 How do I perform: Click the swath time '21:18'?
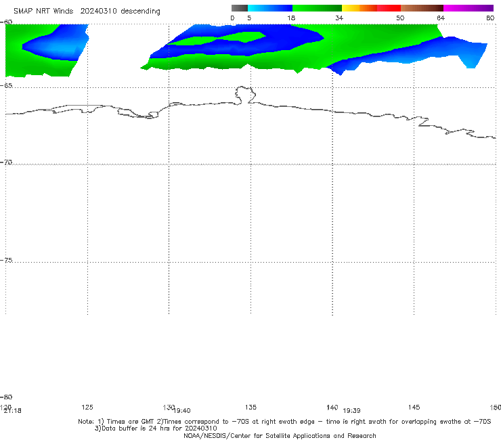click(12, 411)
